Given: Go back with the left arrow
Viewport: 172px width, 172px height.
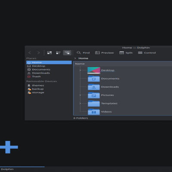Looking at the screenshot, I should point(30,53).
